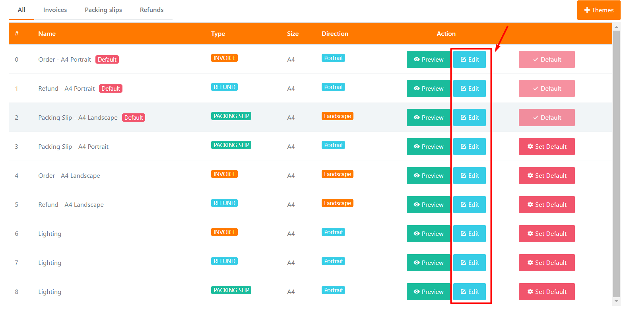Edit the Order - A4 Portrait template
Image resolution: width=623 pixels, height=311 pixels.
[469, 60]
